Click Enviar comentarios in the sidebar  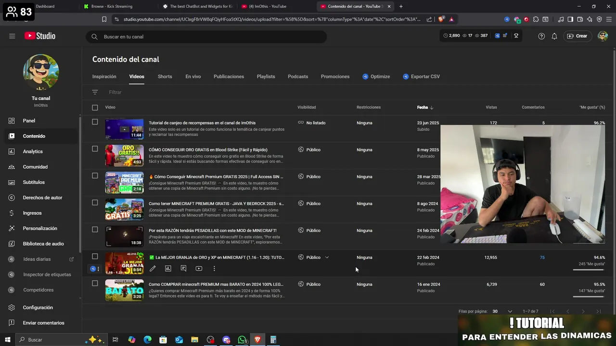(40, 323)
